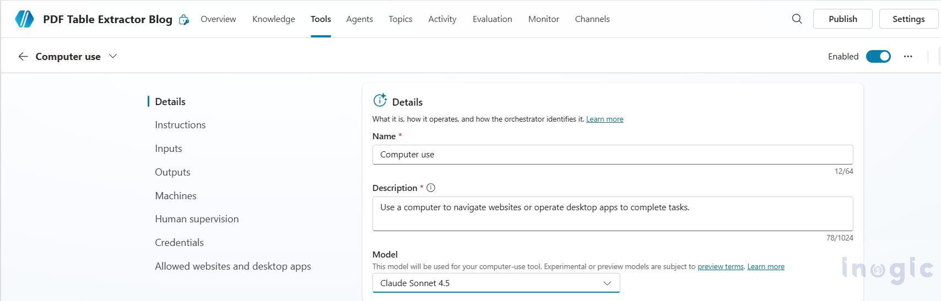
Task: Click the Settings button
Action: 908,19
